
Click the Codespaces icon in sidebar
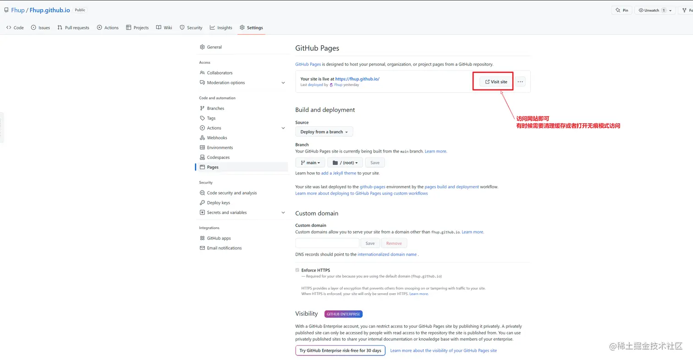tap(202, 157)
